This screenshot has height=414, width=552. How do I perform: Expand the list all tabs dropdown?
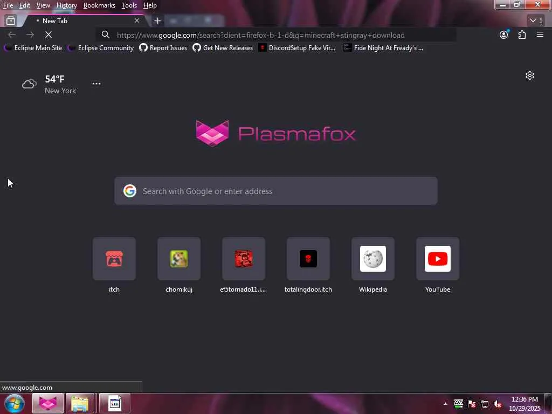[536, 21]
